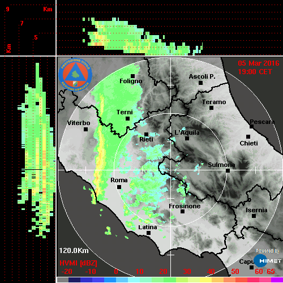
Task: Click the 'HVMI [dBZ]' product label
Action: tap(78, 263)
